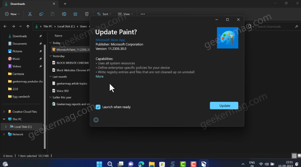Screen dimensions: 301x167
Task: Select Microsoft.Paint_11.2306.30 file
Action: click(71, 50)
